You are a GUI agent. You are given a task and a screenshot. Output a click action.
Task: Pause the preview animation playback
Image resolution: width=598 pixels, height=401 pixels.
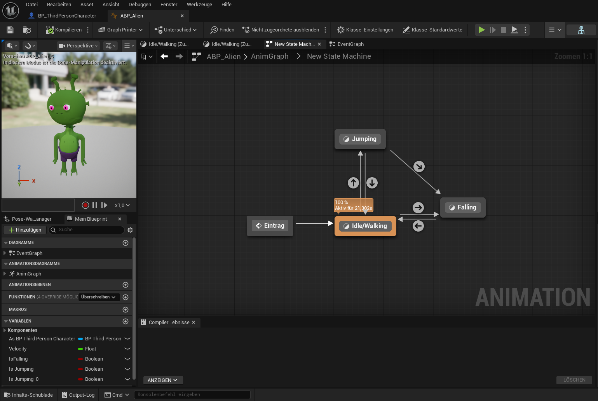[95, 205]
